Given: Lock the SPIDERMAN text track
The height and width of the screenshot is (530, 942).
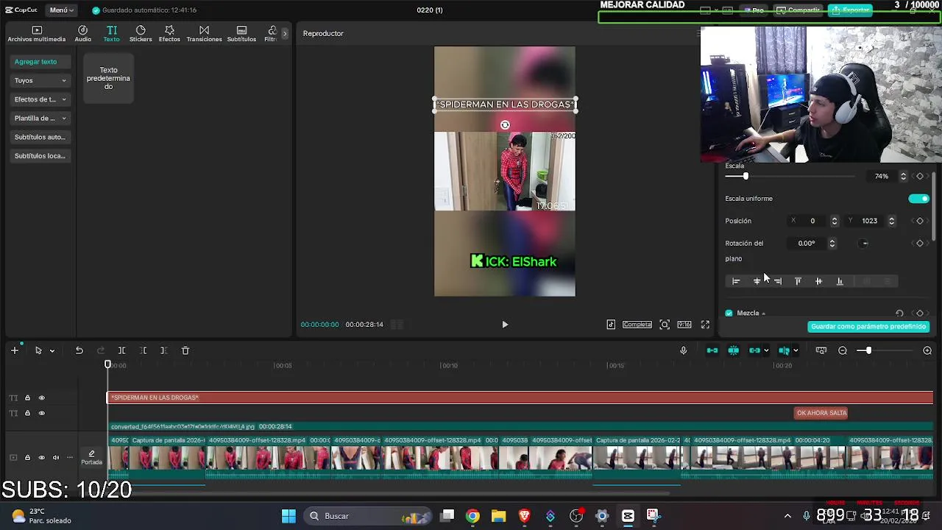Looking at the screenshot, I should pos(27,398).
